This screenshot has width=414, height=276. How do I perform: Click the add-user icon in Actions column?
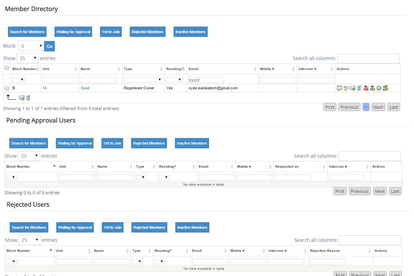372,88
